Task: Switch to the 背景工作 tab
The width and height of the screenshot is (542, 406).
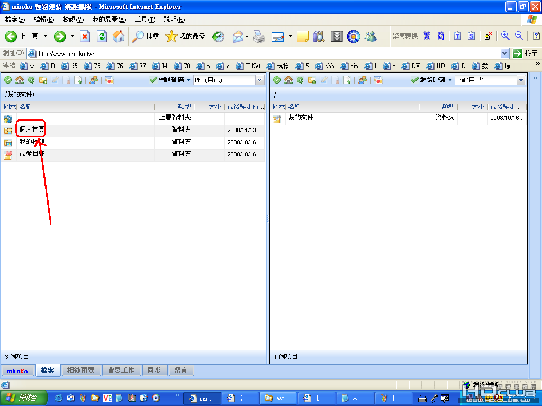Action: pyautogui.click(x=121, y=371)
